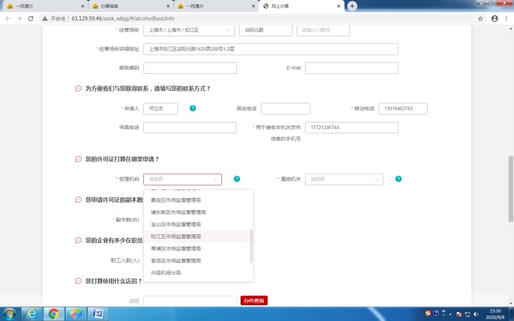Choose 市局机场分局 option in the list
The height and width of the screenshot is (321, 514).
[166, 272]
